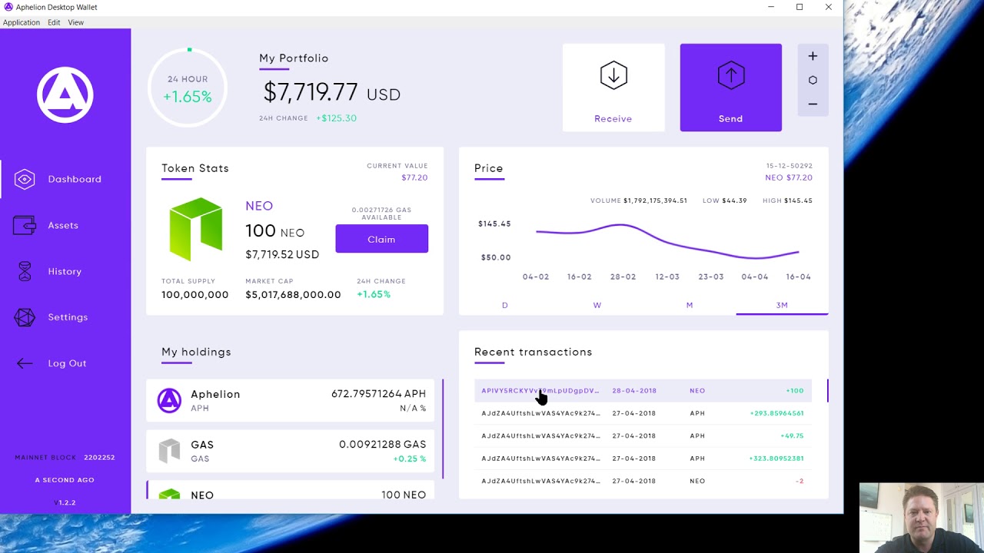Open the Application menu
The height and width of the screenshot is (553, 984).
tap(22, 22)
